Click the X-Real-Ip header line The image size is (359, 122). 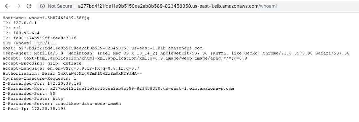coord(34,109)
